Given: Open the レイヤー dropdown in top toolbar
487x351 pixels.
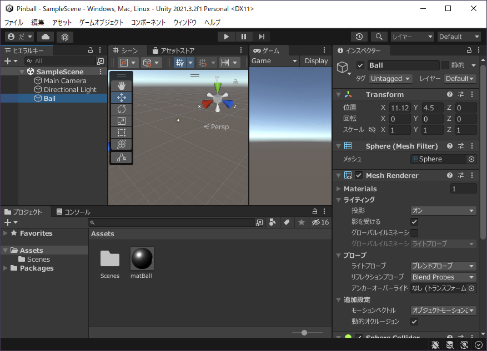Looking at the screenshot, I should 412,37.
